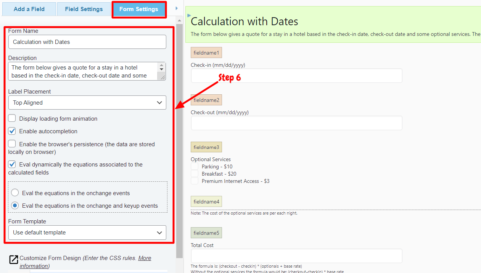Enable Display loading form animation checkbox
Screen dimensions: 481x273
point(12,118)
